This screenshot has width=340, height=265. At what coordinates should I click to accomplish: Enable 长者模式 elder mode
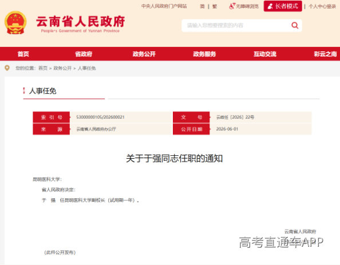[283, 6]
